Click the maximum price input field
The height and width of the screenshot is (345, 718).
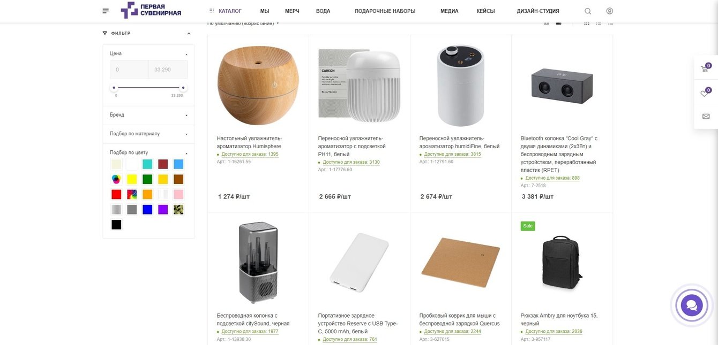click(168, 70)
